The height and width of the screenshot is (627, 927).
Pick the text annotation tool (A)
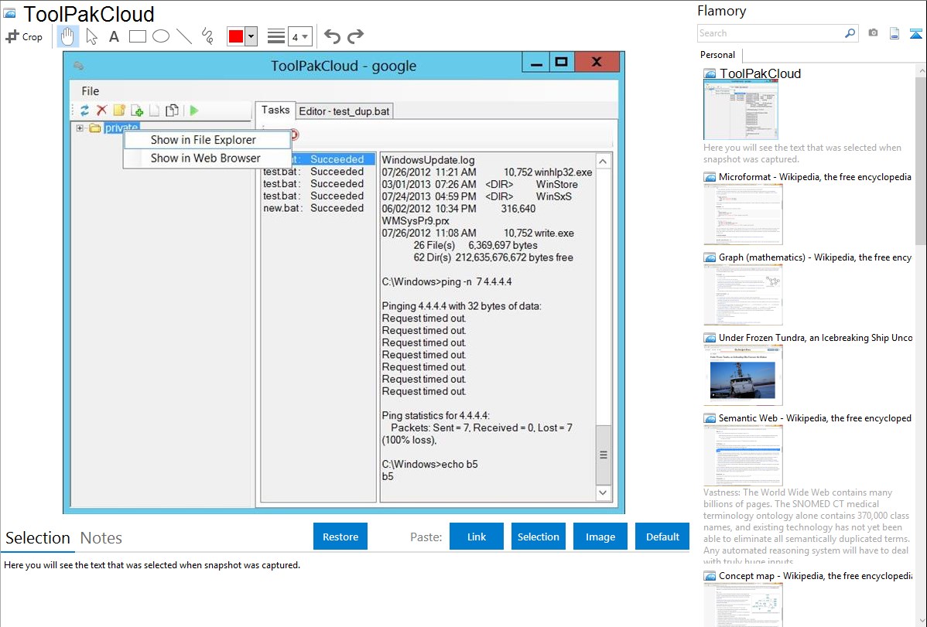tap(114, 36)
